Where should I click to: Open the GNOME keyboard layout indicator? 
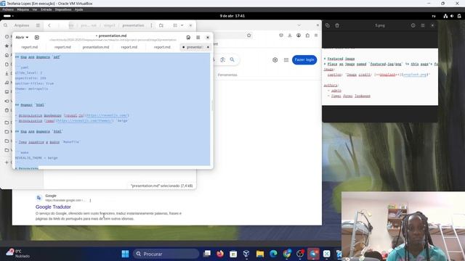(x=434, y=16)
